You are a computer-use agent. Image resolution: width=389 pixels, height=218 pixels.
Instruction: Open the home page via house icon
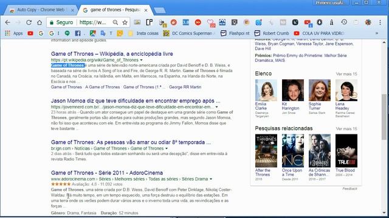pyautogui.click(x=40, y=22)
